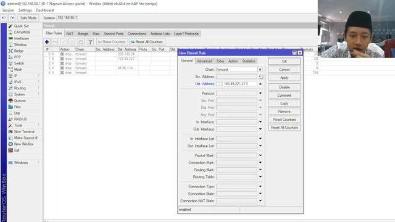This screenshot has width=395, height=222.
Task: Expand the IP submenu
Action: point(38,76)
